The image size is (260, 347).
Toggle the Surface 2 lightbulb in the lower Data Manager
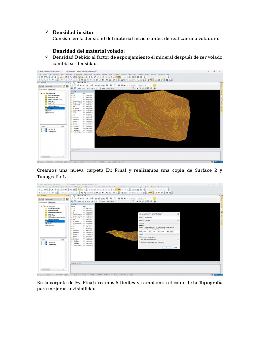tap(44, 242)
